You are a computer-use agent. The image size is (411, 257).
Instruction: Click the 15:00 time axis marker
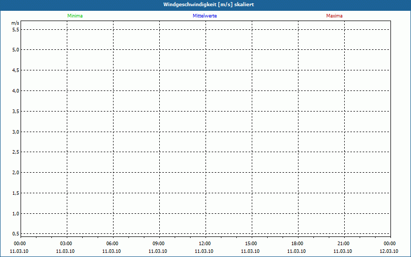coord(251,243)
